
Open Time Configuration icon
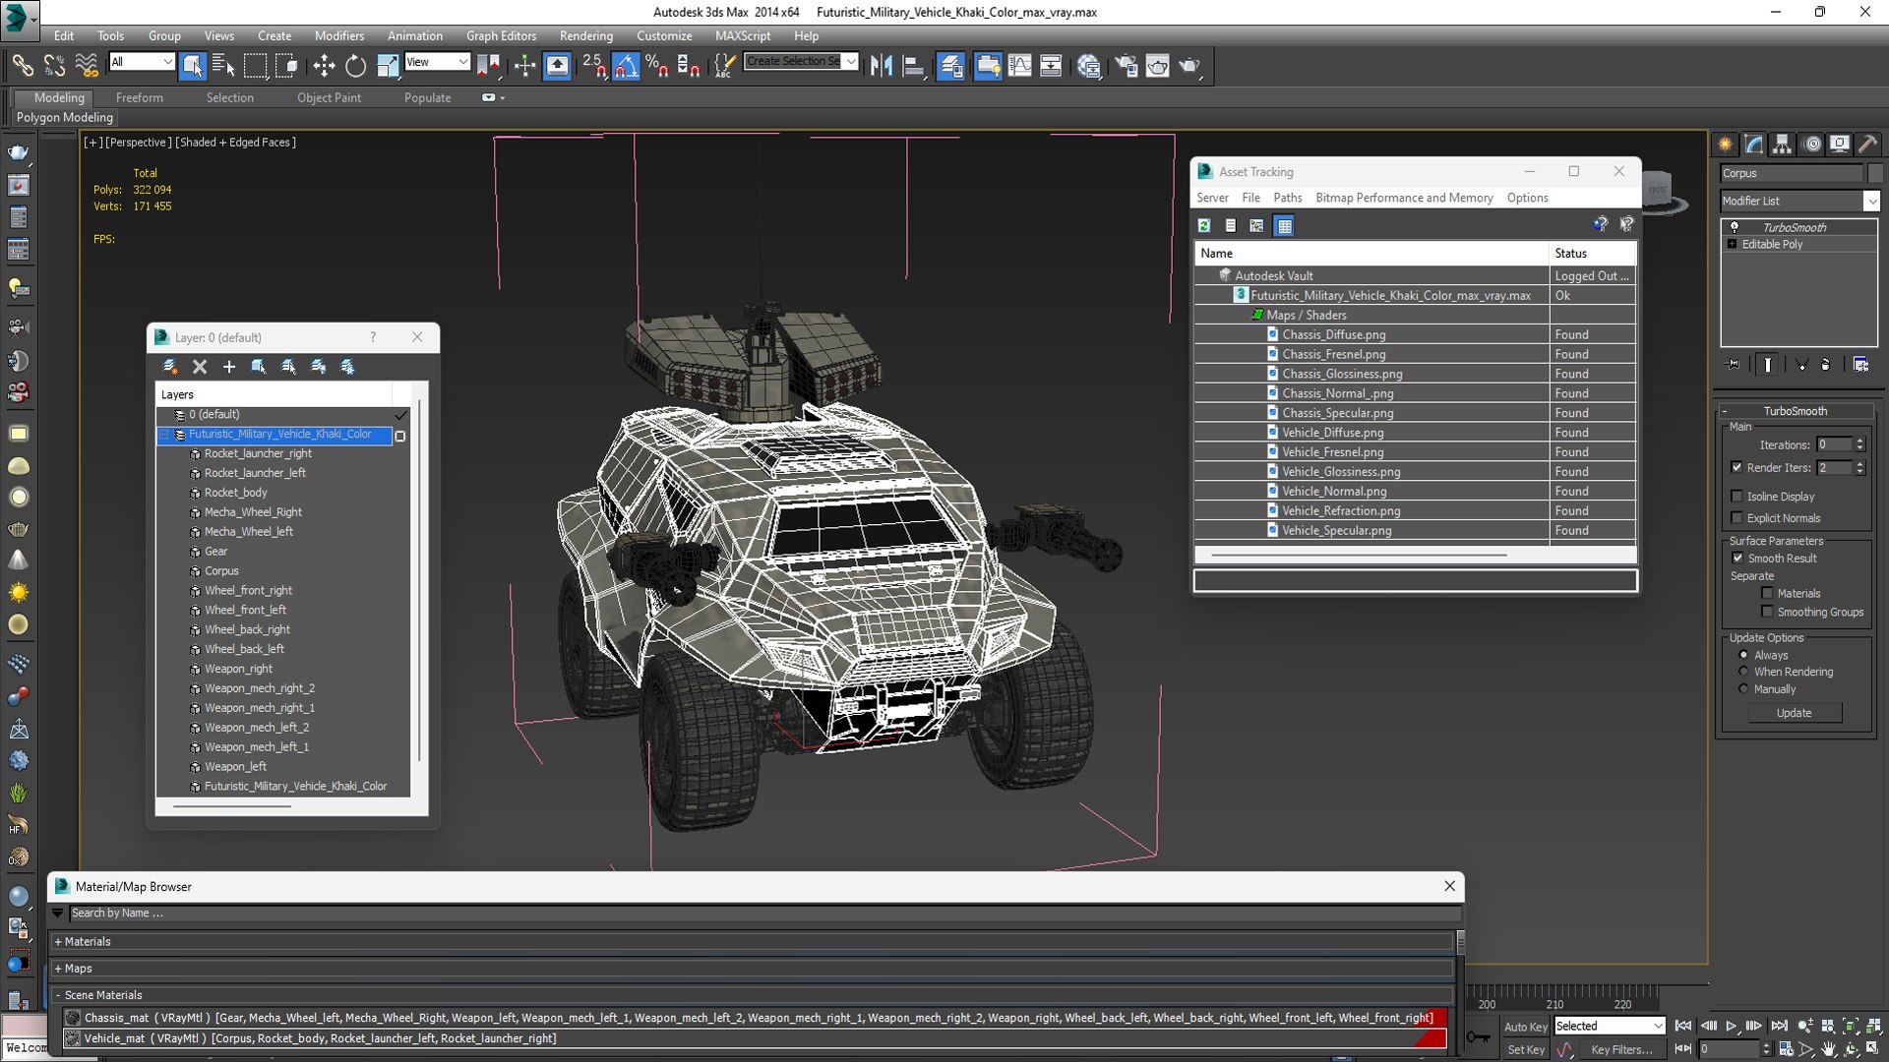pos(1786,1049)
